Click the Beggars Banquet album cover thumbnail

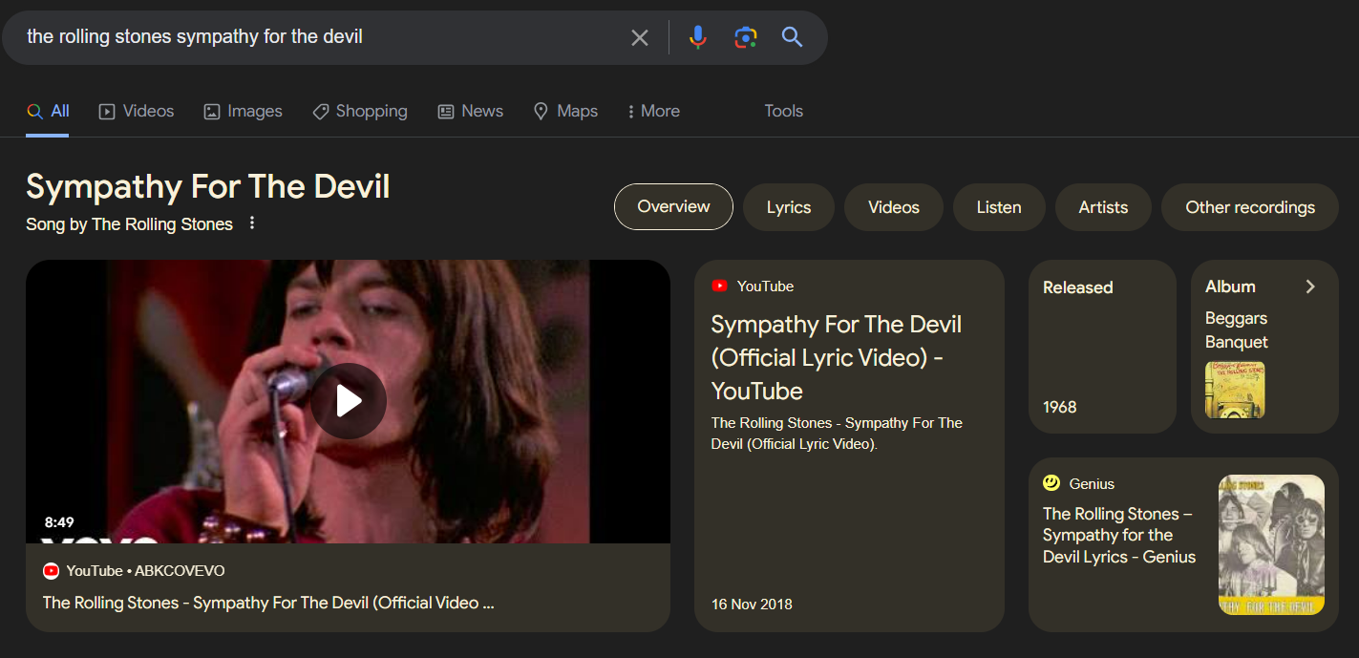1235,390
